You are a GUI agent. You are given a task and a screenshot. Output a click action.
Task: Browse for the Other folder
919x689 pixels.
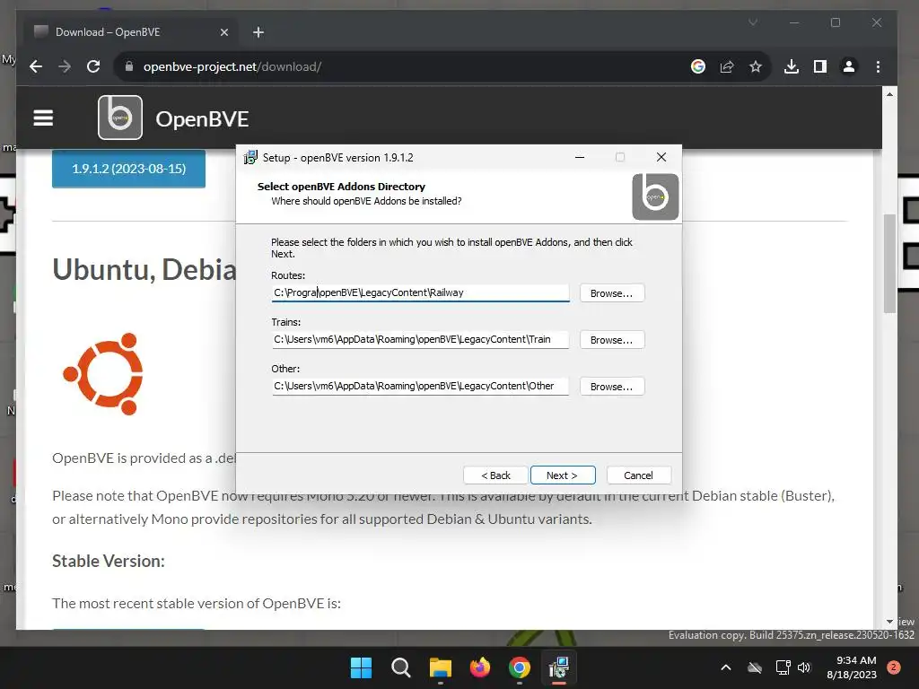[x=612, y=387]
